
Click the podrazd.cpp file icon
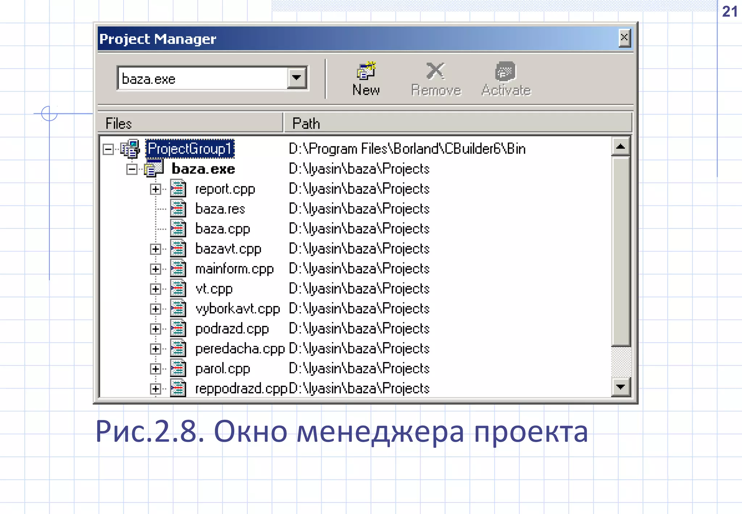178,328
